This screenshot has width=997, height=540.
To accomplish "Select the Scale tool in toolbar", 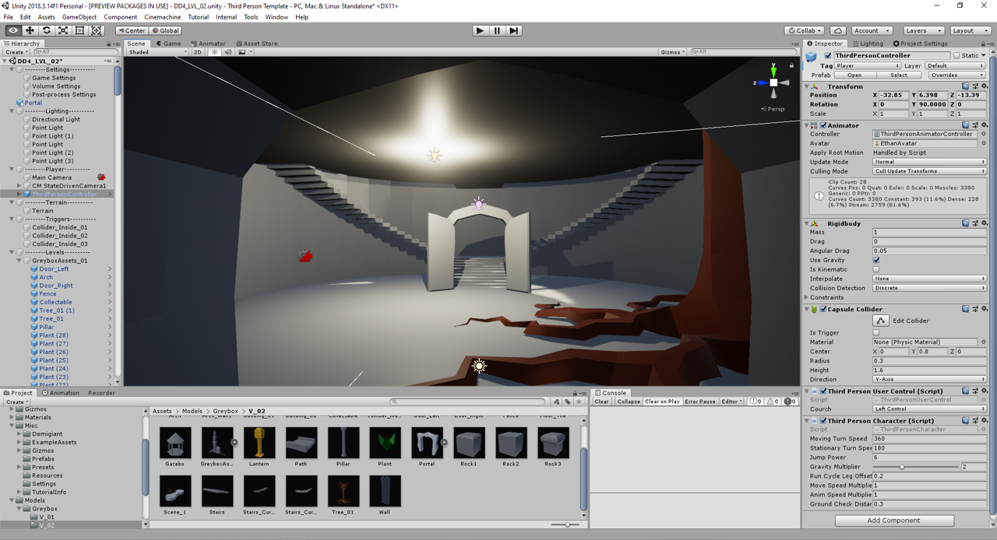I will [63, 30].
